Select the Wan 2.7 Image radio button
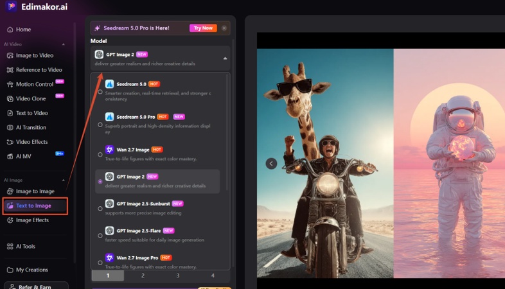Viewport: 505px width, 289px height. 100,155
